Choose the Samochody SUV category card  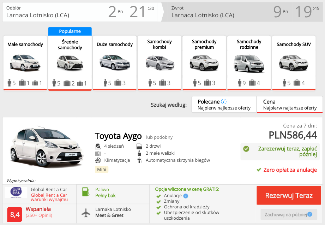(294, 63)
